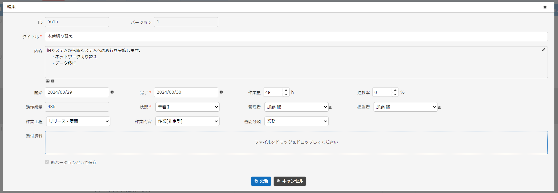Viewport: 558px width, 193px height.
Task: Click the insert image icon below 内容
Action: [48, 81]
